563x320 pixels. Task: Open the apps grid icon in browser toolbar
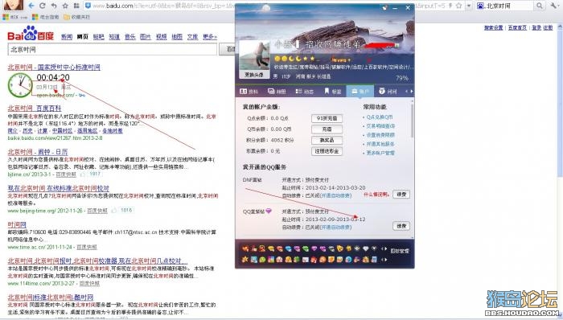76,6
